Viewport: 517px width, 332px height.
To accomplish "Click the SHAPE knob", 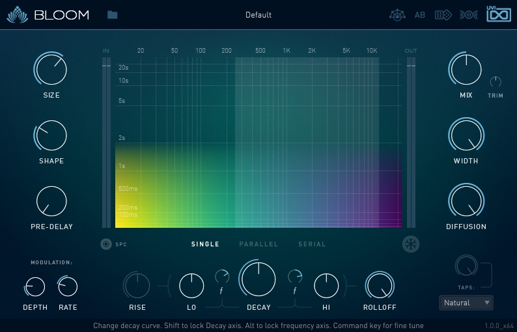I will [51, 135].
